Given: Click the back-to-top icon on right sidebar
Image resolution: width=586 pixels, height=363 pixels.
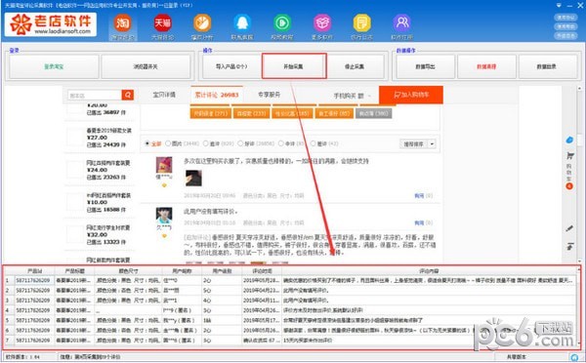Looking at the screenshot, I should (x=570, y=246).
